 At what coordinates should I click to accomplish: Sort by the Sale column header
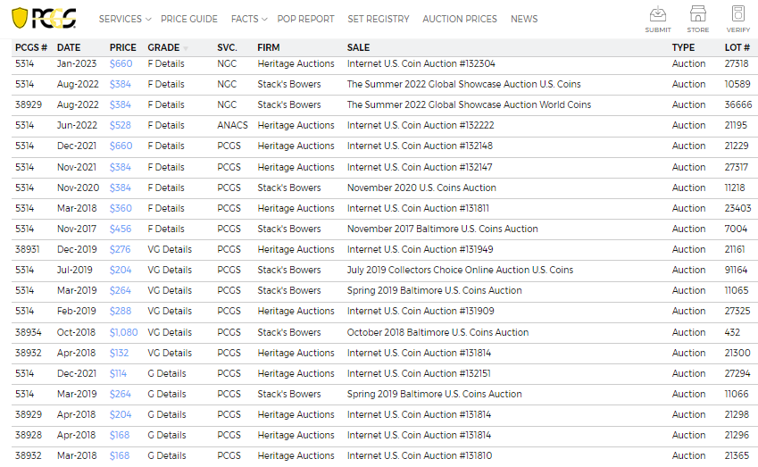pos(358,47)
